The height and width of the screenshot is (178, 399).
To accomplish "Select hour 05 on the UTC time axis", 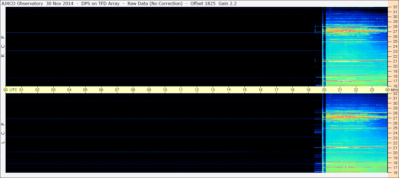I will coord(85,90).
